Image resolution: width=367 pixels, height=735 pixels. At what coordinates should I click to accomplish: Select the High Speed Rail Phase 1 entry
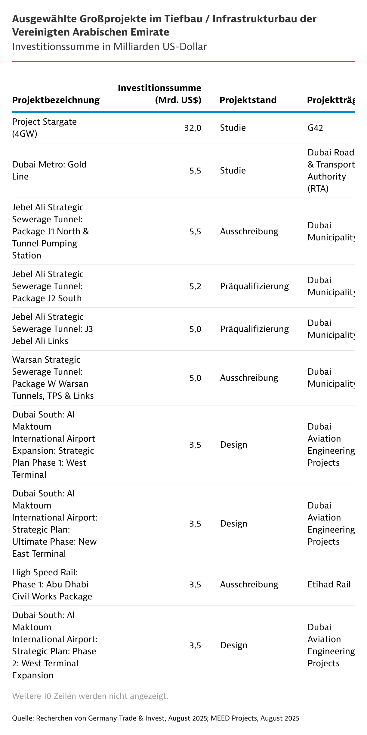click(52, 584)
